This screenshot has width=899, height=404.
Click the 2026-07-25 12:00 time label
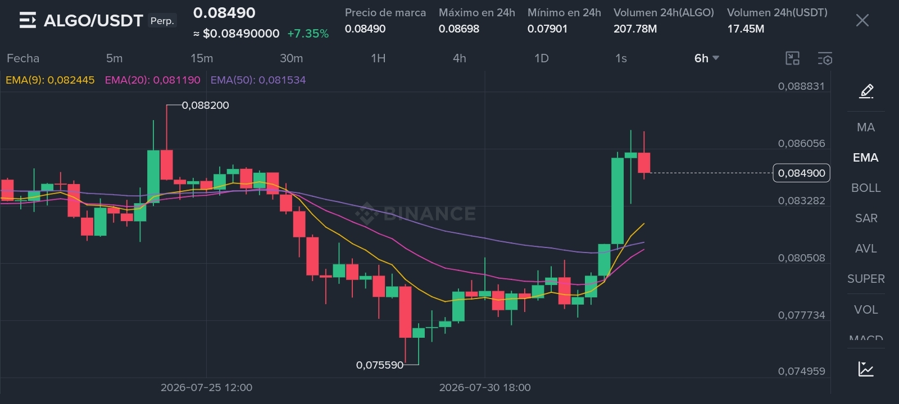[206, 388]
